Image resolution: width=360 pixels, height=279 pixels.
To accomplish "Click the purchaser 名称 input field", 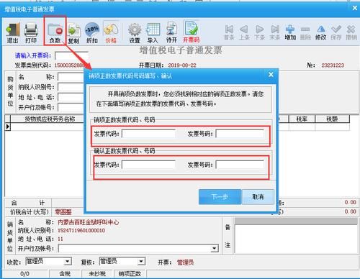I will [x=71, y=77].
